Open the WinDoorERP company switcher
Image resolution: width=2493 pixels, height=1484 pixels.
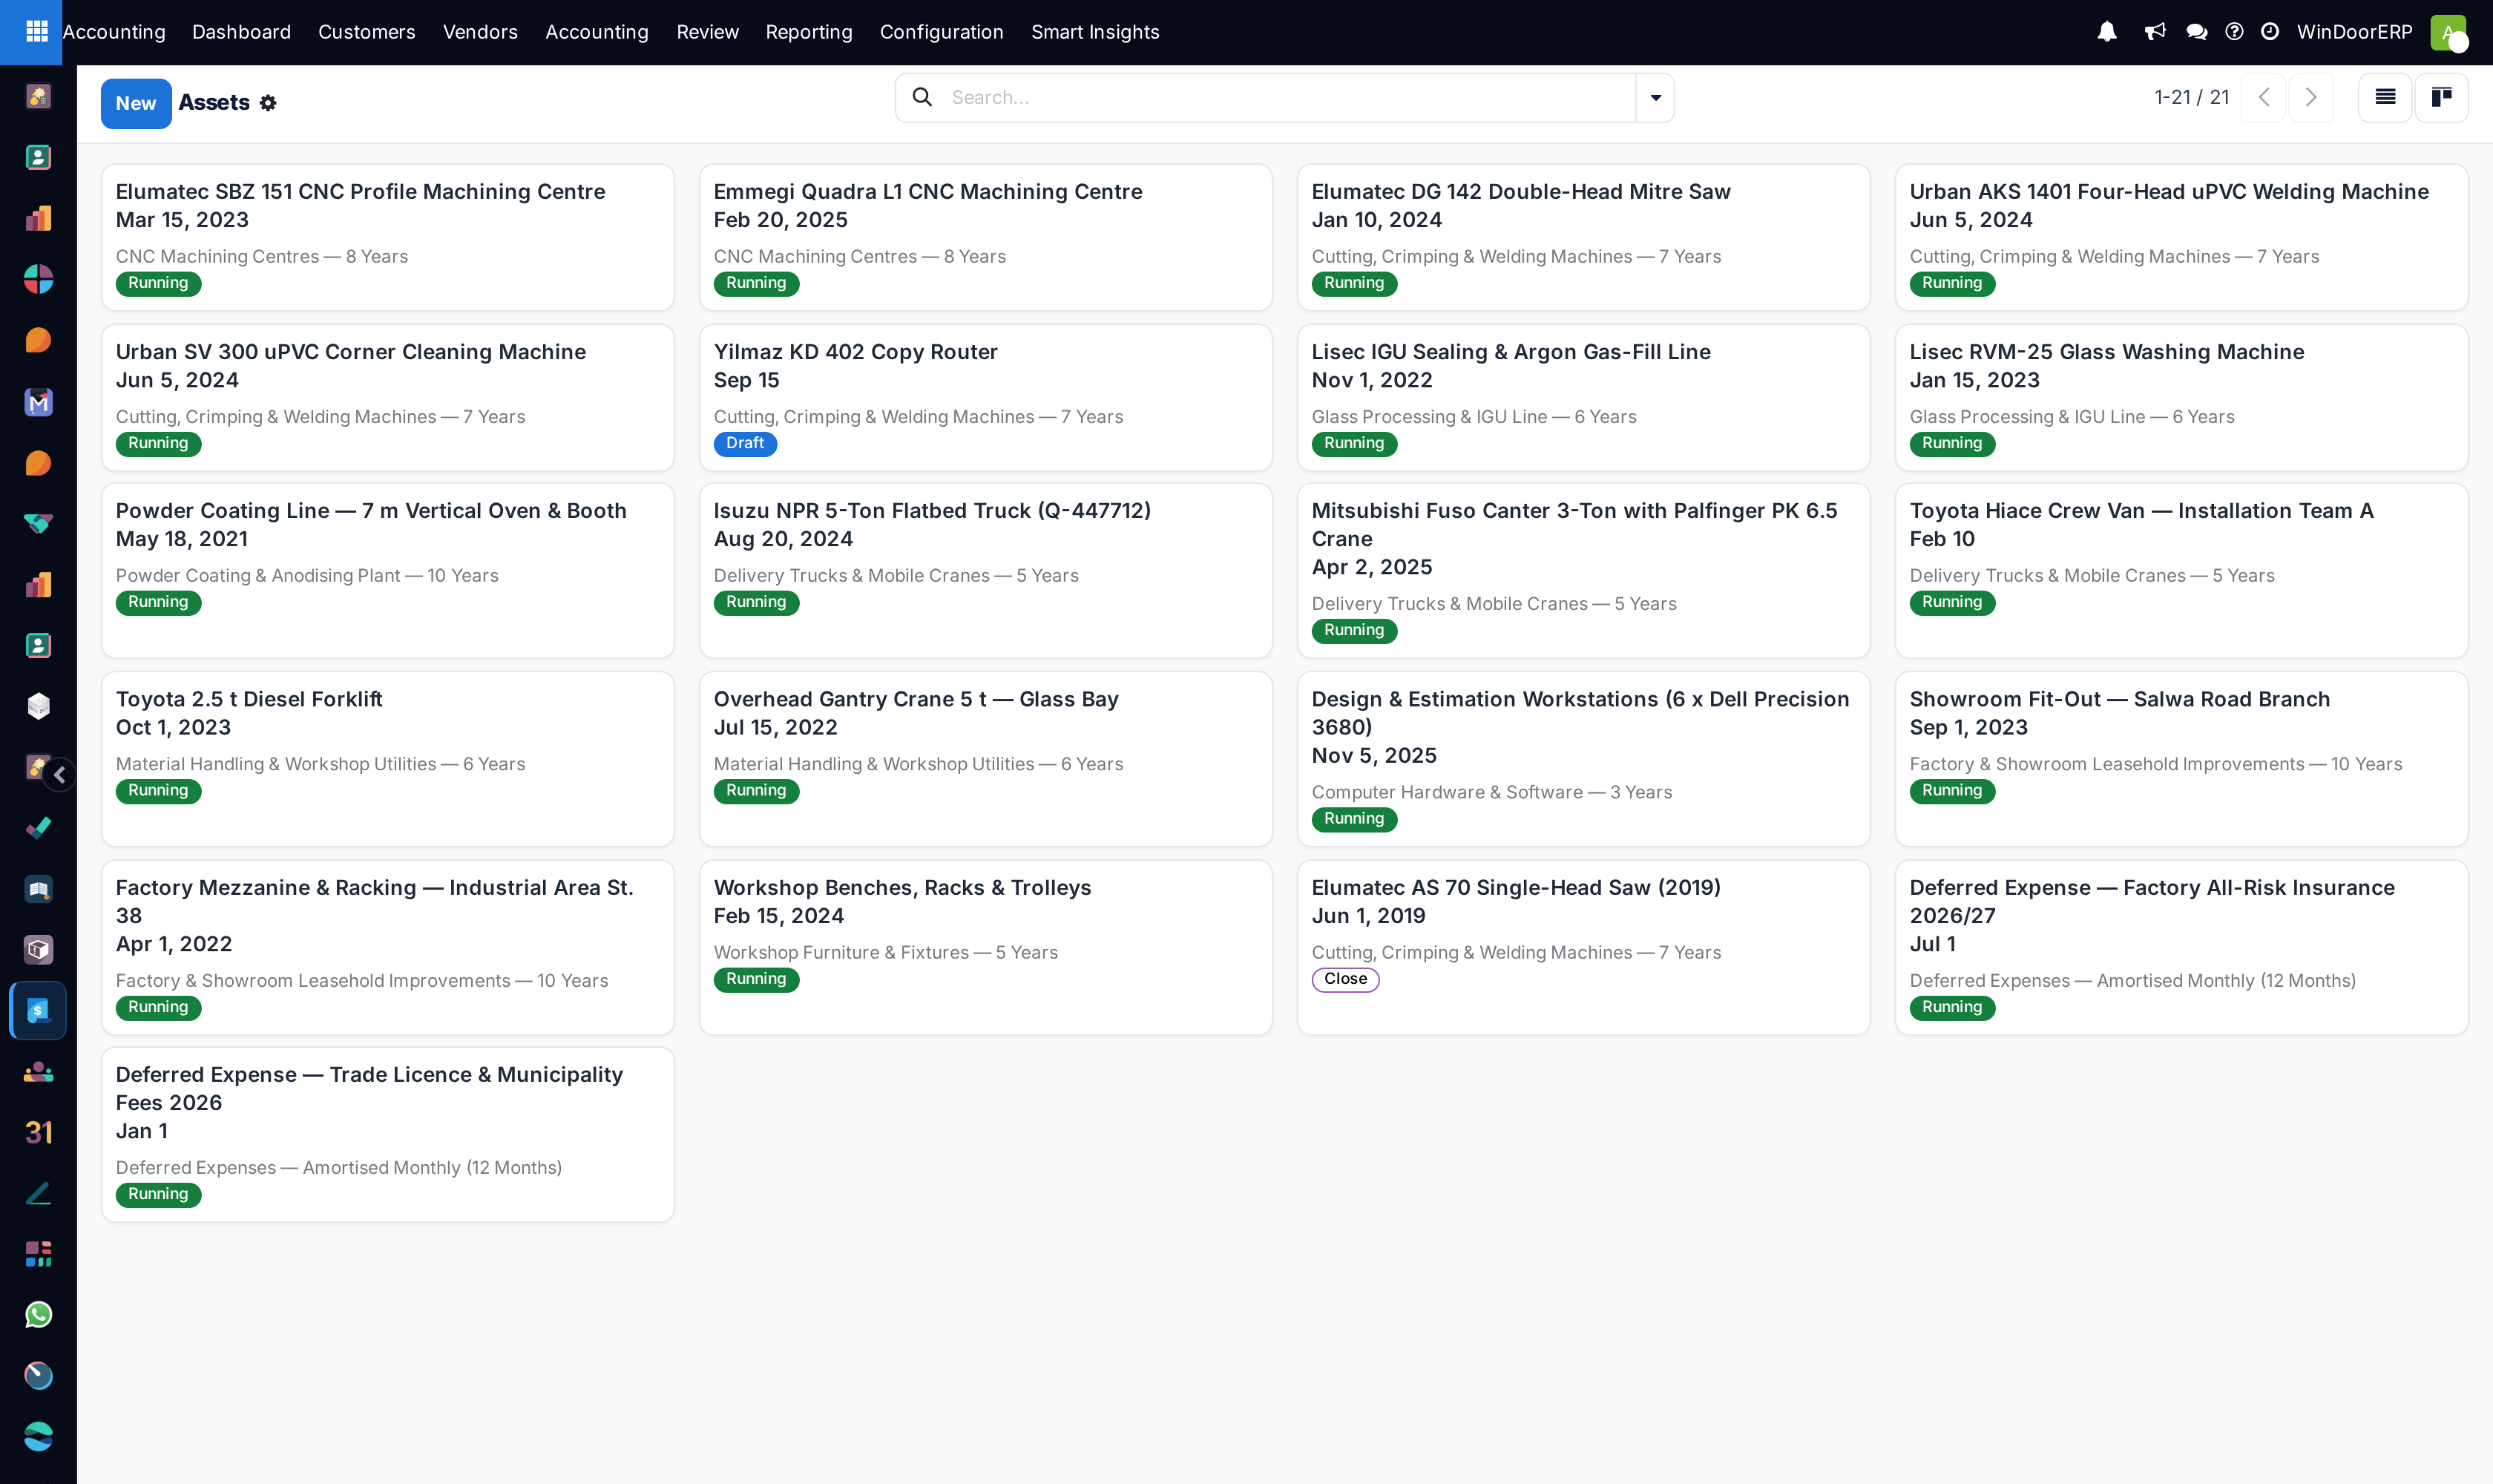point(2355,32)
